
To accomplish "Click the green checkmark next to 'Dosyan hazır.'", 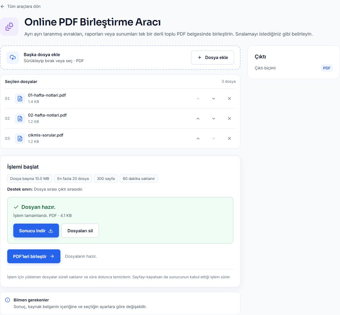I will click(x=16, y=207).
